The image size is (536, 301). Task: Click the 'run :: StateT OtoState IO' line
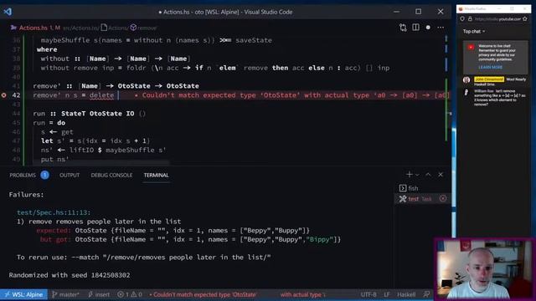(90, 114)
